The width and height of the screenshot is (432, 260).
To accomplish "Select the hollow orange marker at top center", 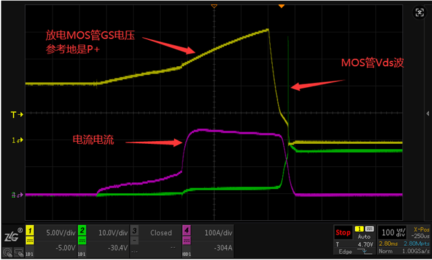I will [x=214, y=6].
